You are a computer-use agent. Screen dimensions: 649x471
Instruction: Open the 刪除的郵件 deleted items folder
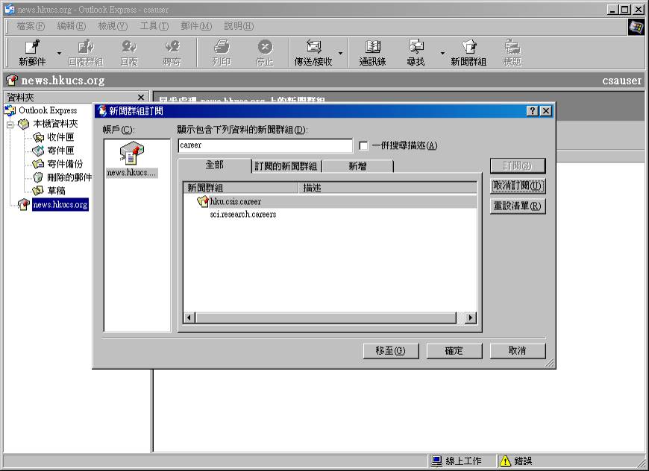point(69,177)
